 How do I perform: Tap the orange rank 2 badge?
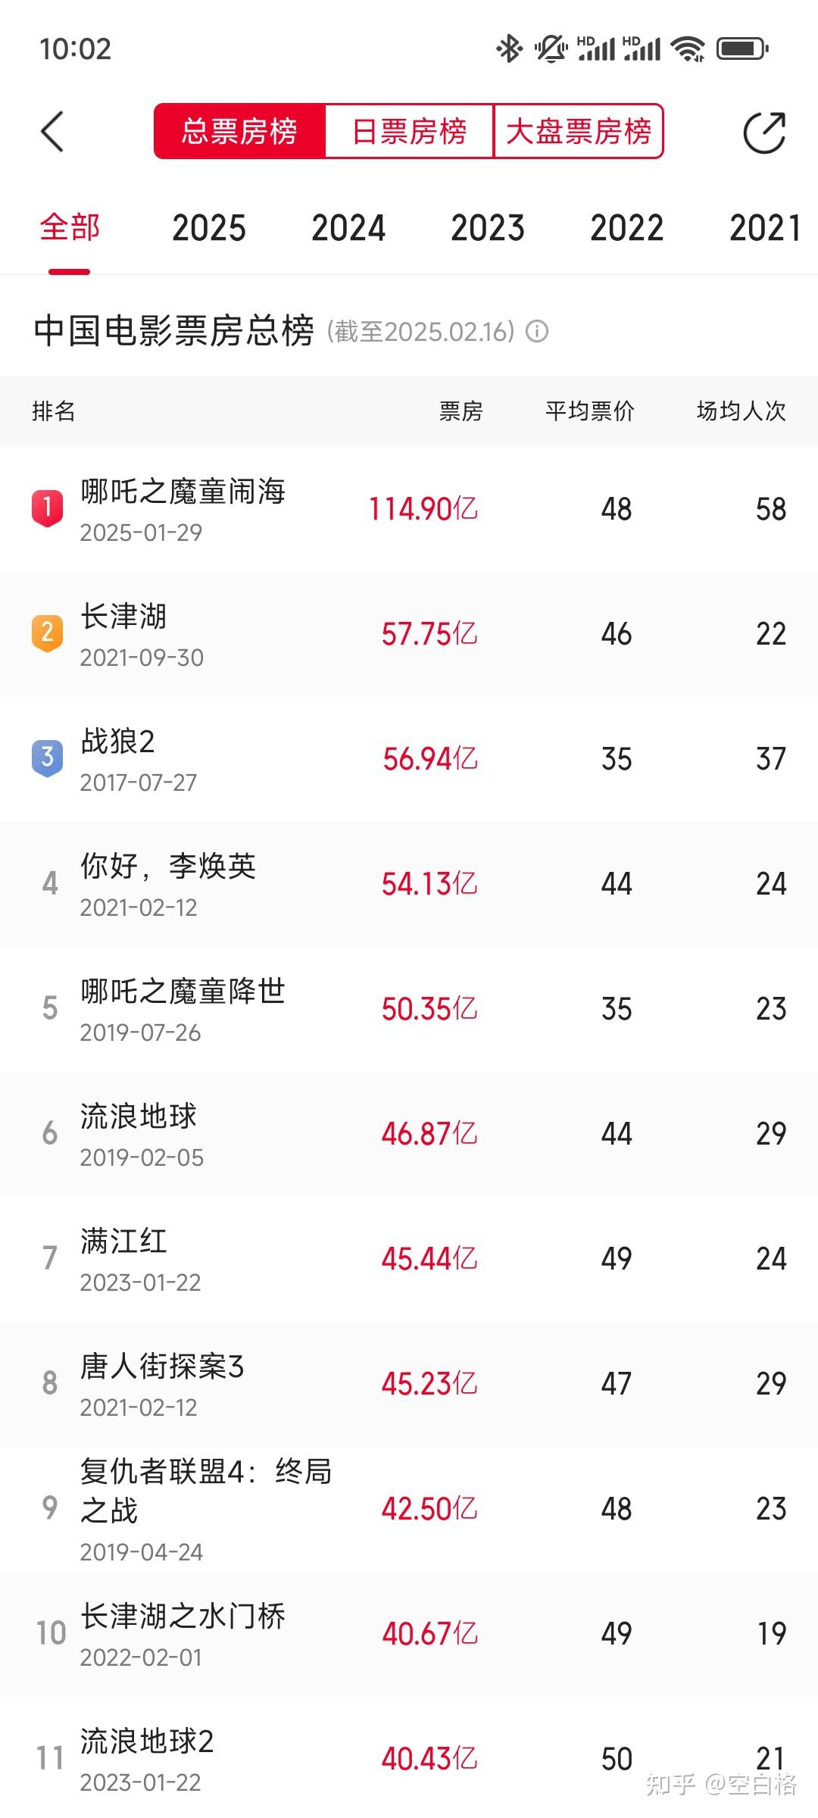(x=47, y=633)
